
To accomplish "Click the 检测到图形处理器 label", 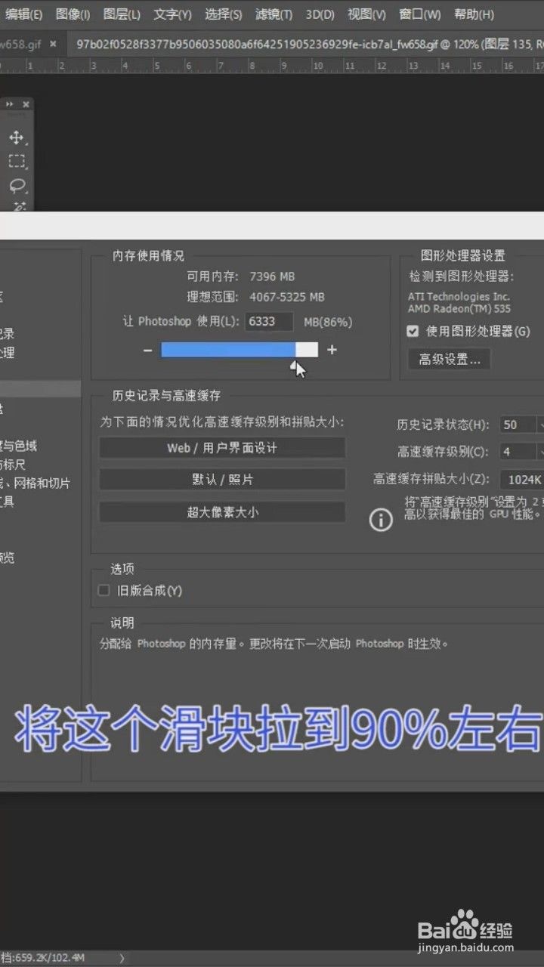I will pyautogui.click(x=462, y=277).
